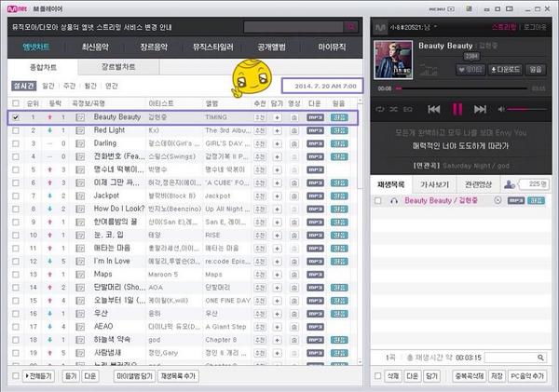Switch to wide two-pane view icon in title bar
The width and height of the screenshot is (559, 392).
(x=510, y=9)
